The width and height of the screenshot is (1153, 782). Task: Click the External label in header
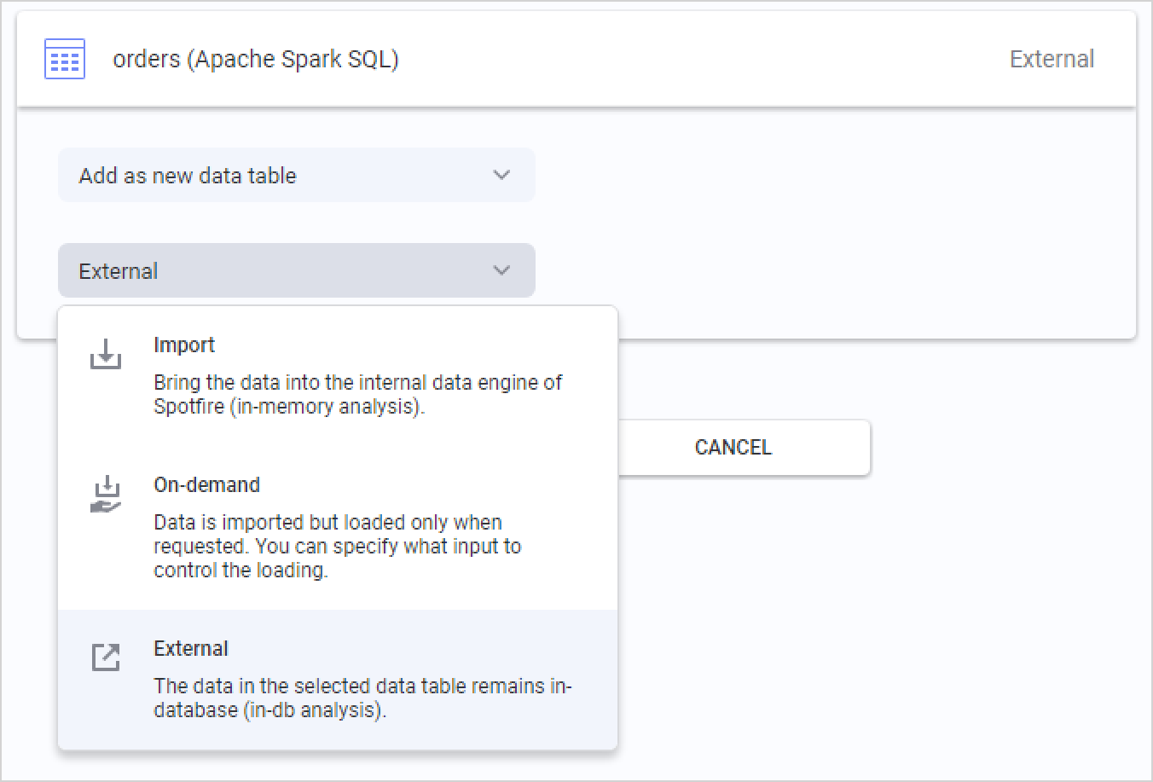(1052, 59)
